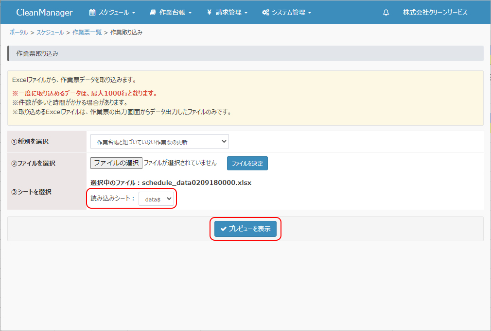491x331 pixels.
Task: Click the CleanManager logo
Action: pos(44,13)
